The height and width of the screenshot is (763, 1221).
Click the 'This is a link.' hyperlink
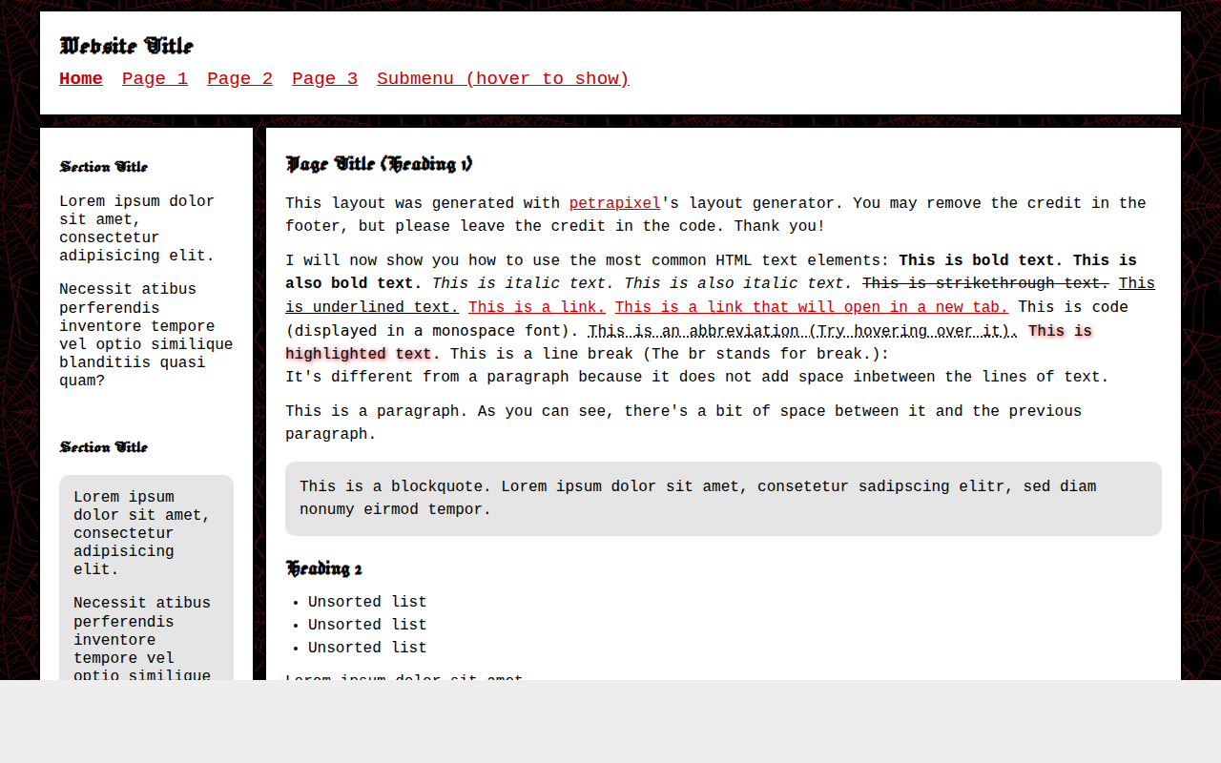pyautogui.click(x=537, y=307)
